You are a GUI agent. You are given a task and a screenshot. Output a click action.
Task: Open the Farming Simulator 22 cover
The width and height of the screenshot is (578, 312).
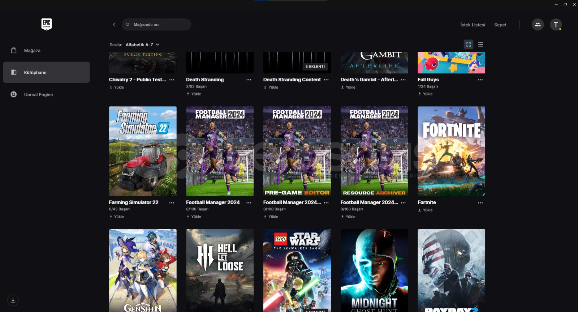click(x=143, y=151)
